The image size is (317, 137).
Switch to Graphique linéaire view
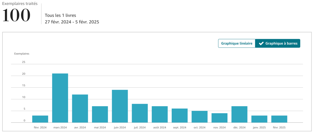click(x=236, y=44)
